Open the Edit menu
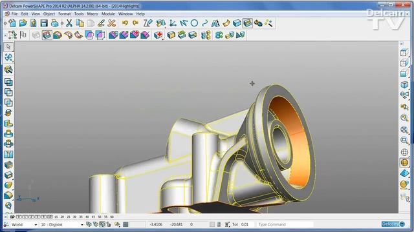 click(x=25, y=14)
